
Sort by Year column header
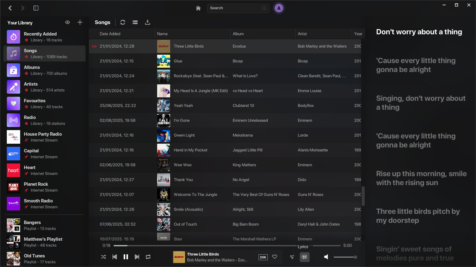[358, 34]
